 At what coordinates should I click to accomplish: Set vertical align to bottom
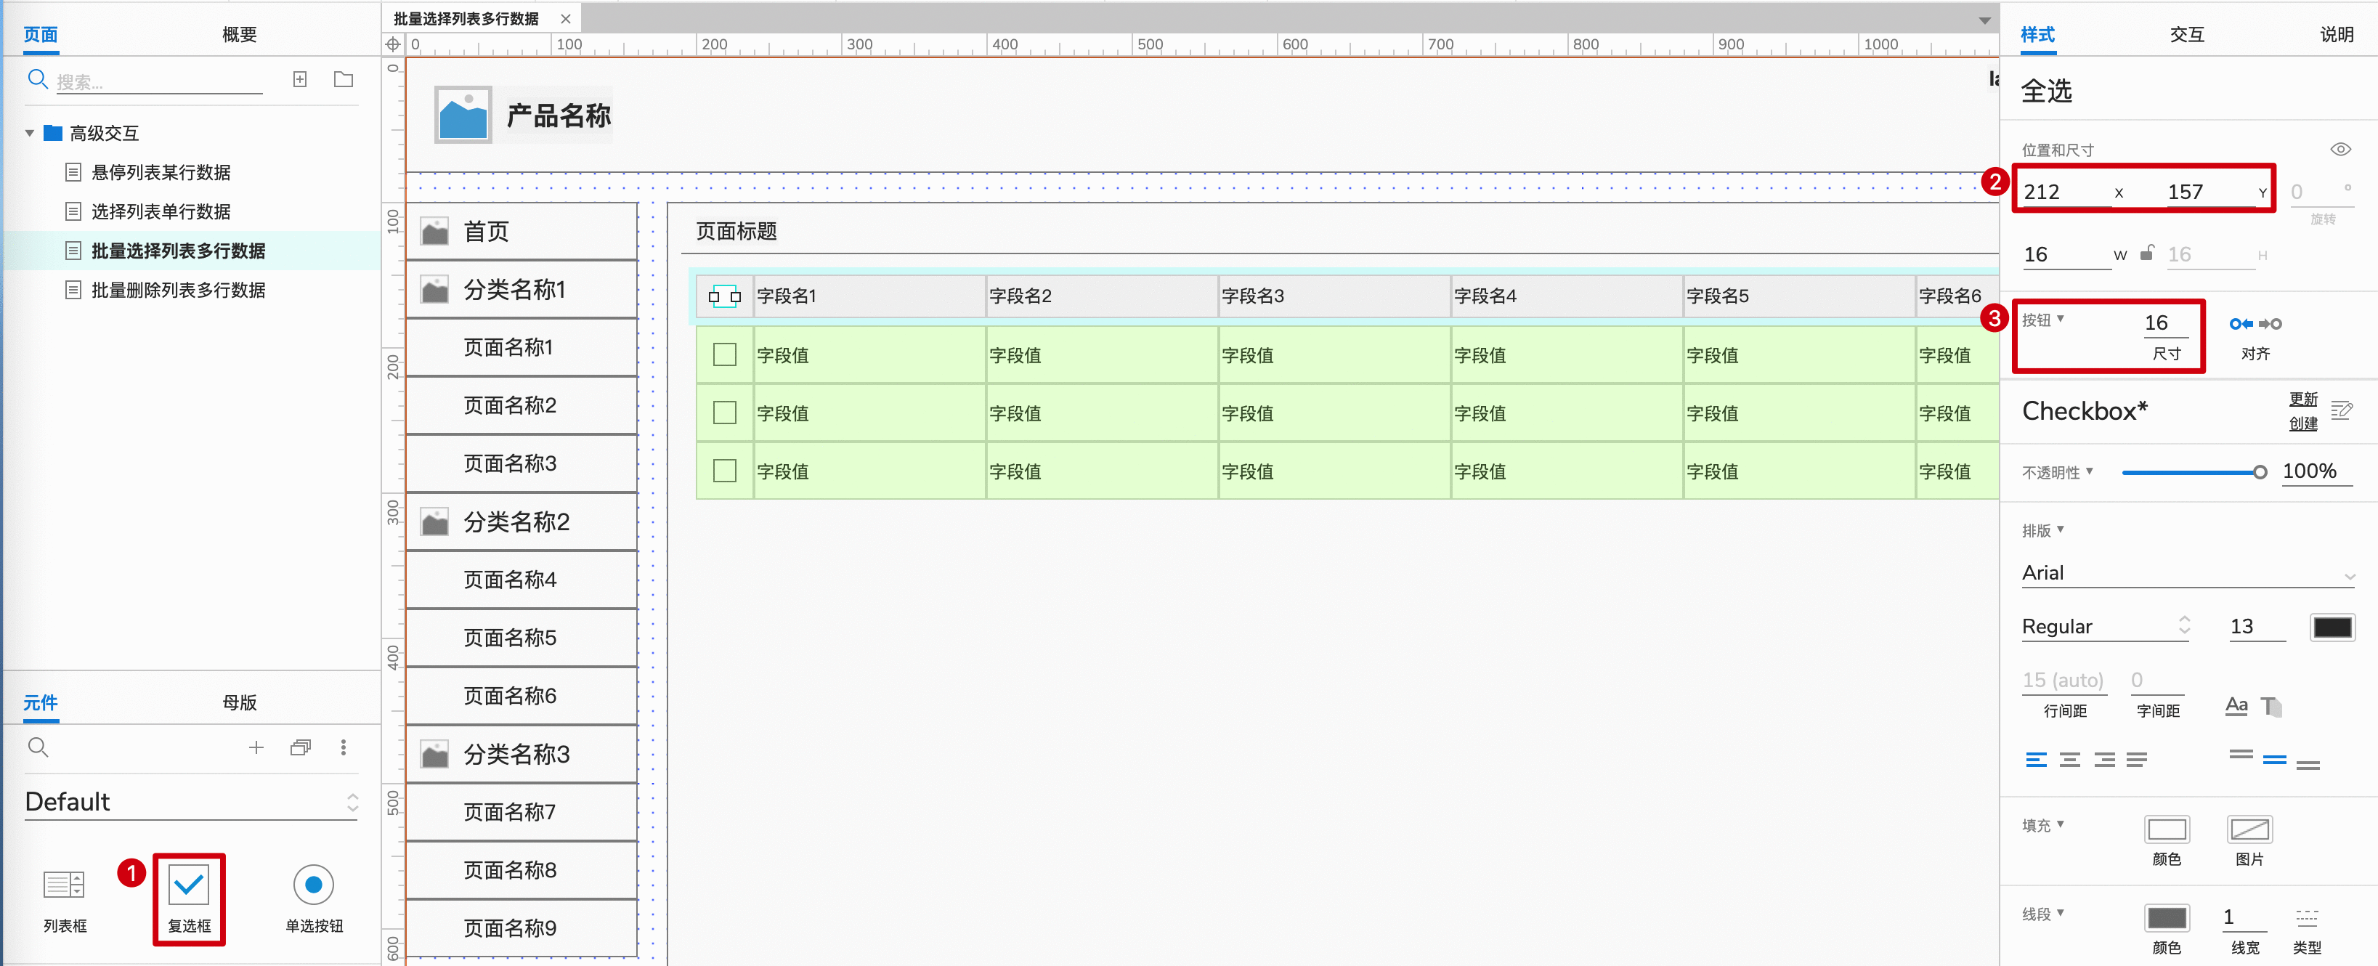click(x=2309, y=765)
